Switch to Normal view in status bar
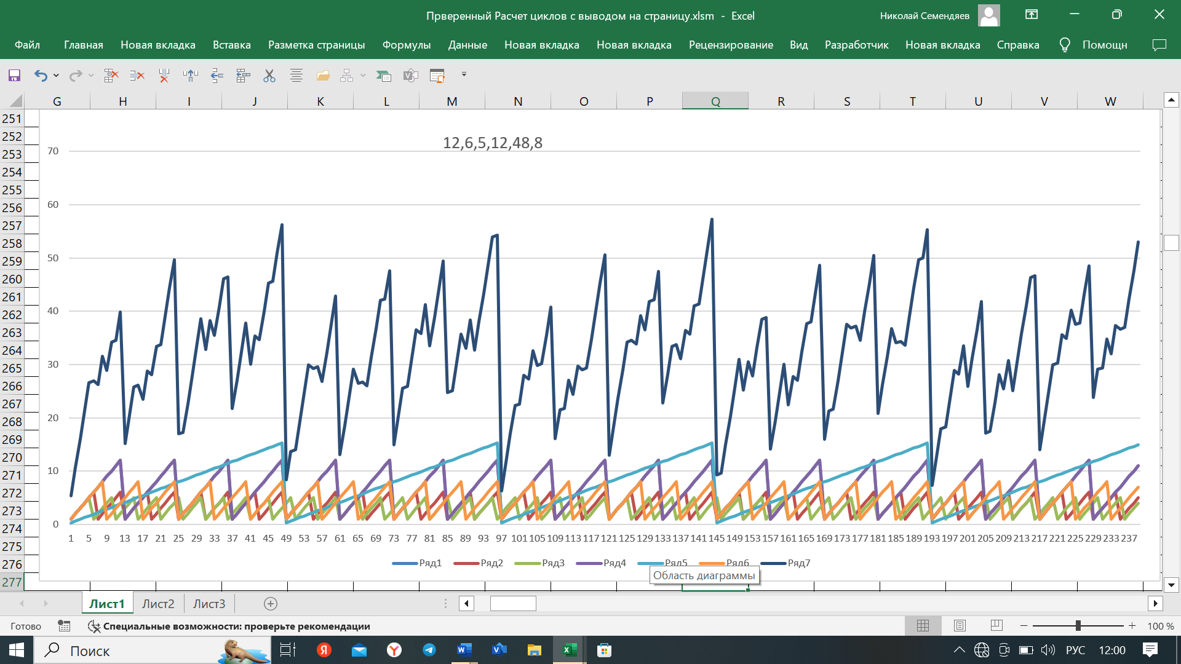The image size is (1181, 664). point(923,626)
